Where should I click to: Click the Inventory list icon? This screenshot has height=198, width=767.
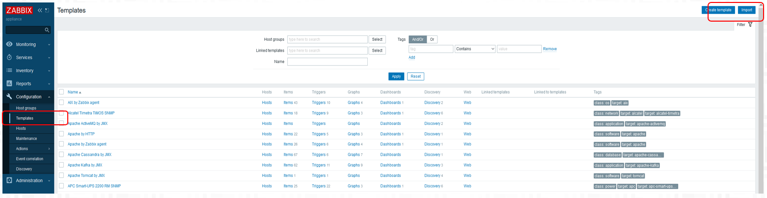pyautogui.click(x=9, y=71)
